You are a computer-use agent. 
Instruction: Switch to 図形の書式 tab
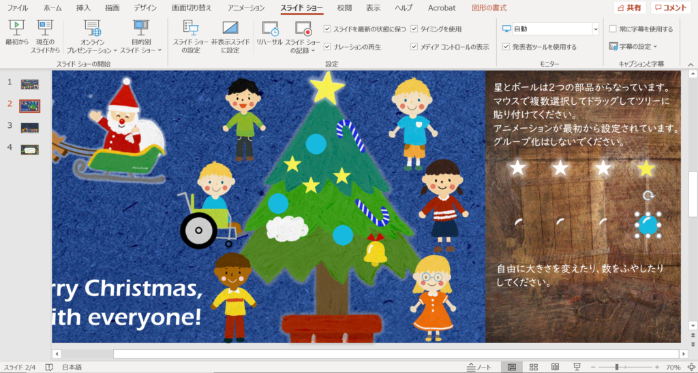[x=489, y=7]
